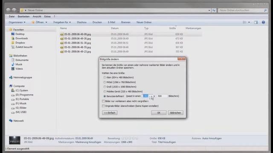Image resolution: width=273 pixels, height=153 pixels.
Task: Click Markierung hinzufügen in details pane
Action: 88,142
